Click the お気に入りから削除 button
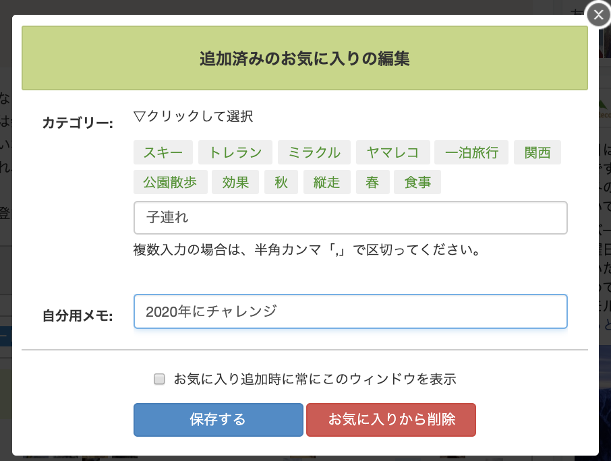611x461 pixels. [391, 420]
